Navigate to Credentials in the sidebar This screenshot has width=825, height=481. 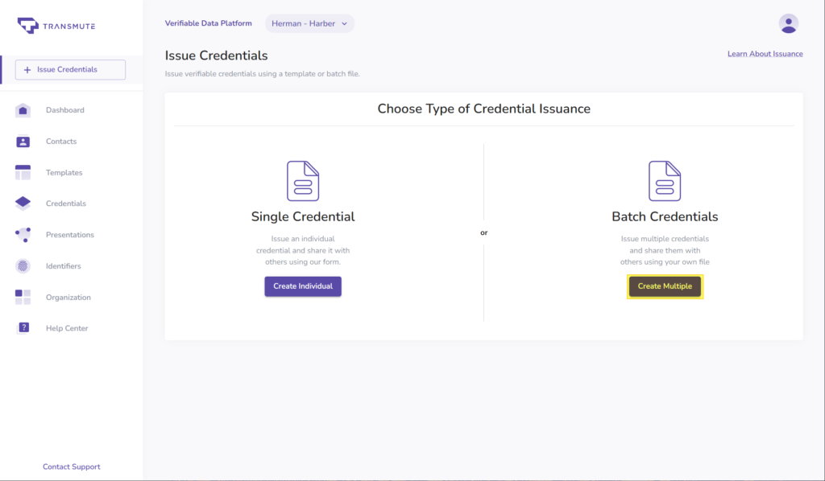click(x=66, y=203)
